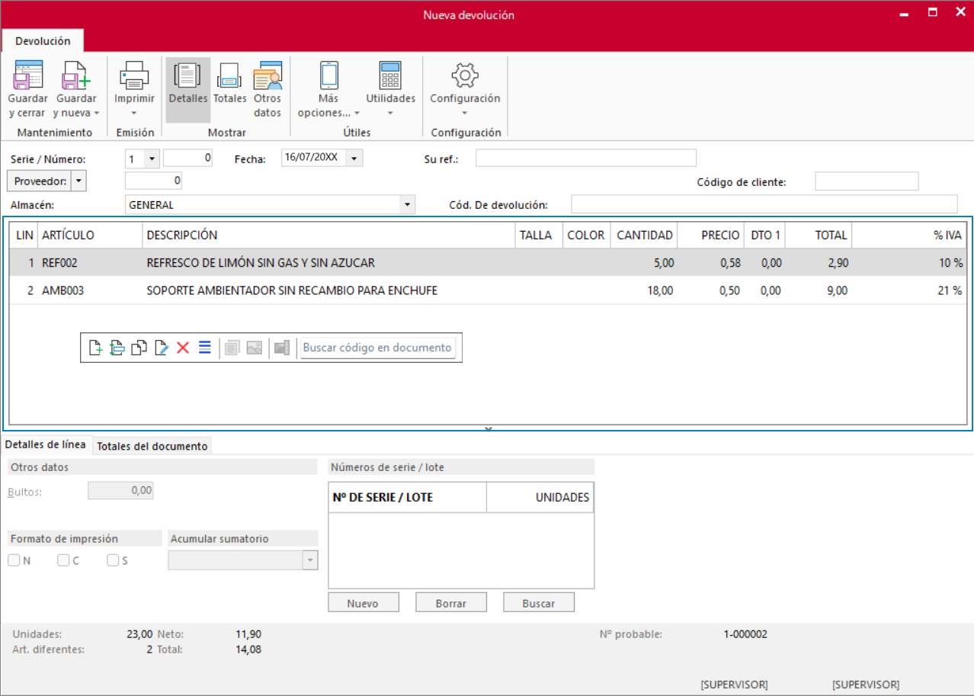Click DESCRIPCIÓN column header
Viewport: 974px width, 696px height.
329,236
